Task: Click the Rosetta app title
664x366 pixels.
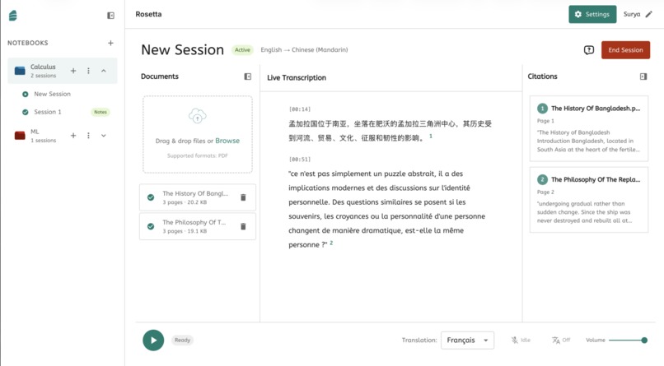Action: 148,14
